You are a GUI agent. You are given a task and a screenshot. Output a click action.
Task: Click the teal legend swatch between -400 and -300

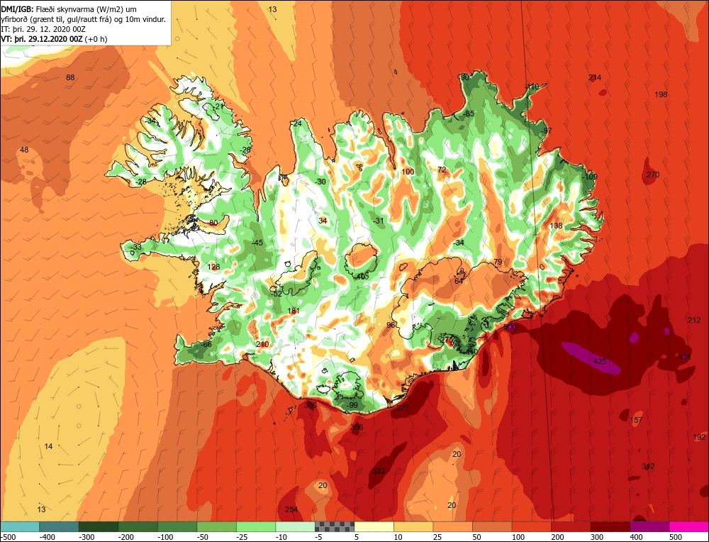[59, 526]
